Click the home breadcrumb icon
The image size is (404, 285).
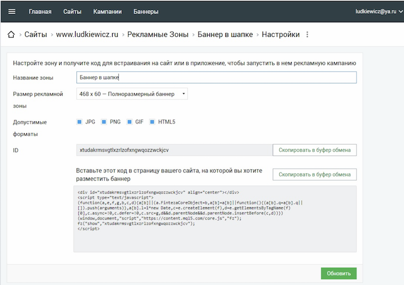[x=11, y=34]
